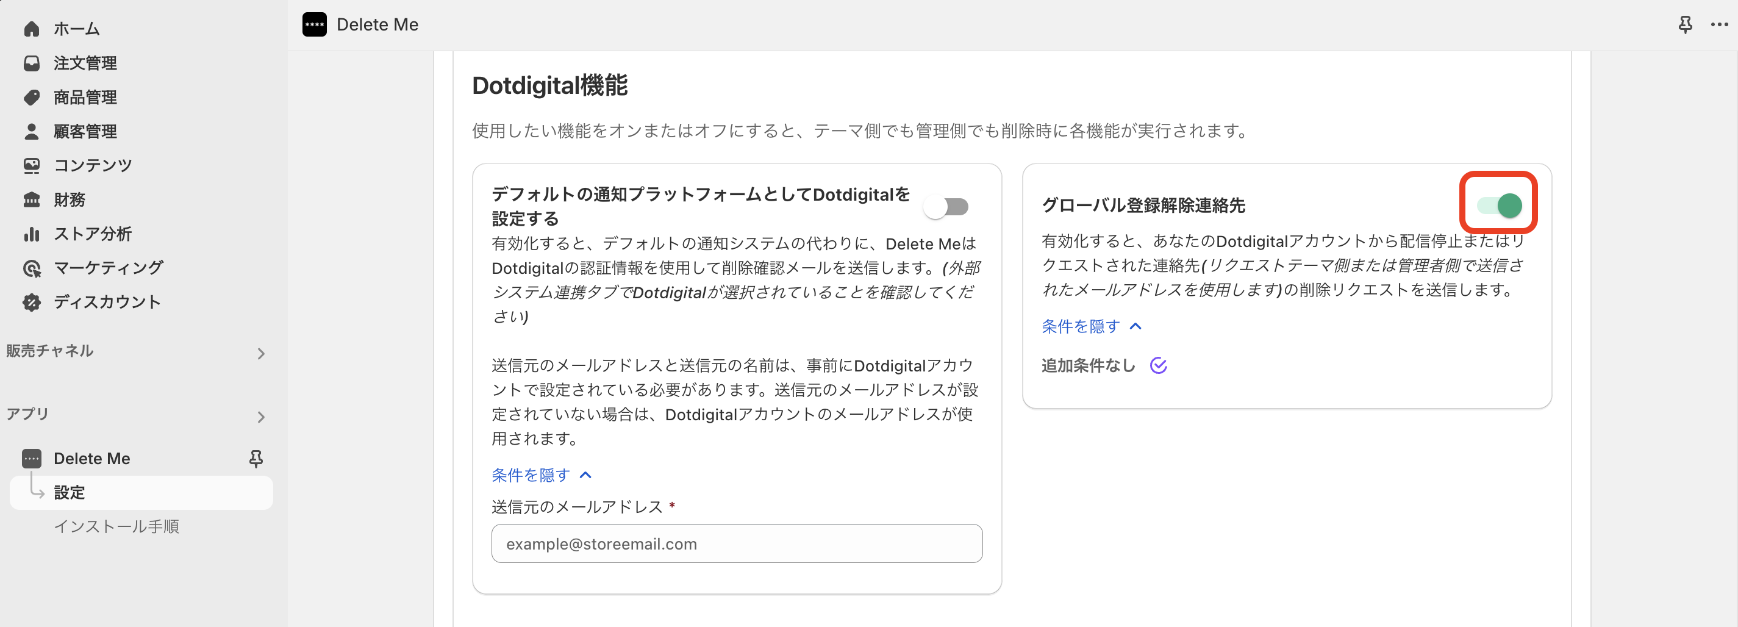Go to マーケティング in the sidebar
Image resolution: width=1738 pixels, height=627 pixels.
click(x=109, y=268)
